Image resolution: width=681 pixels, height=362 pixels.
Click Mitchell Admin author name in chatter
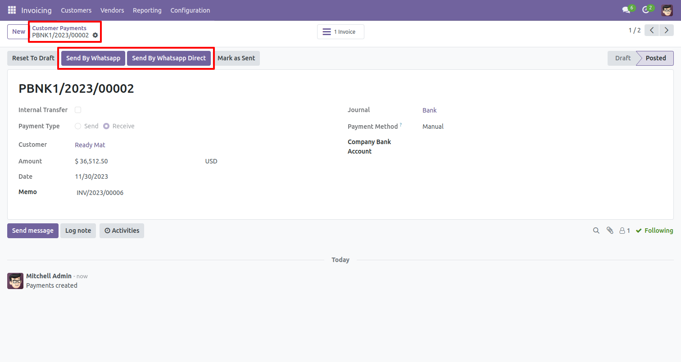pyautogui.click(x=49, y=276)
